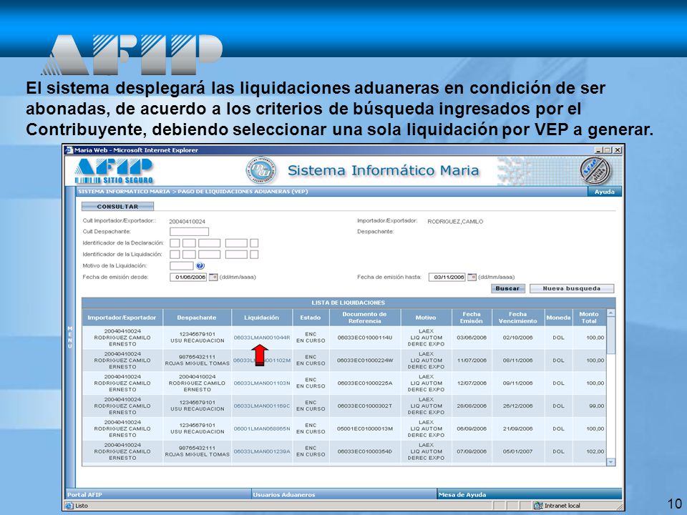The width and height of the screenshot is (687, 515).
Task: Click the Fecha de emisión hasta date field
Action: pos(447,278)
